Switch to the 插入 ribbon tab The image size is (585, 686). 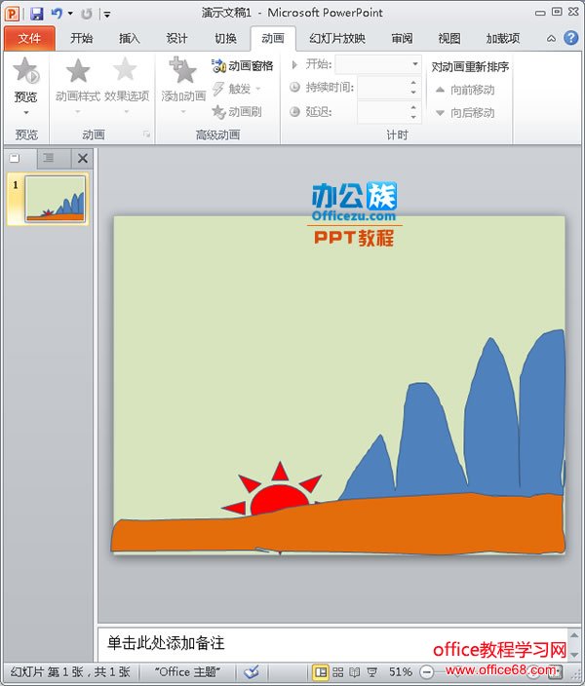(x=129, y=39)
